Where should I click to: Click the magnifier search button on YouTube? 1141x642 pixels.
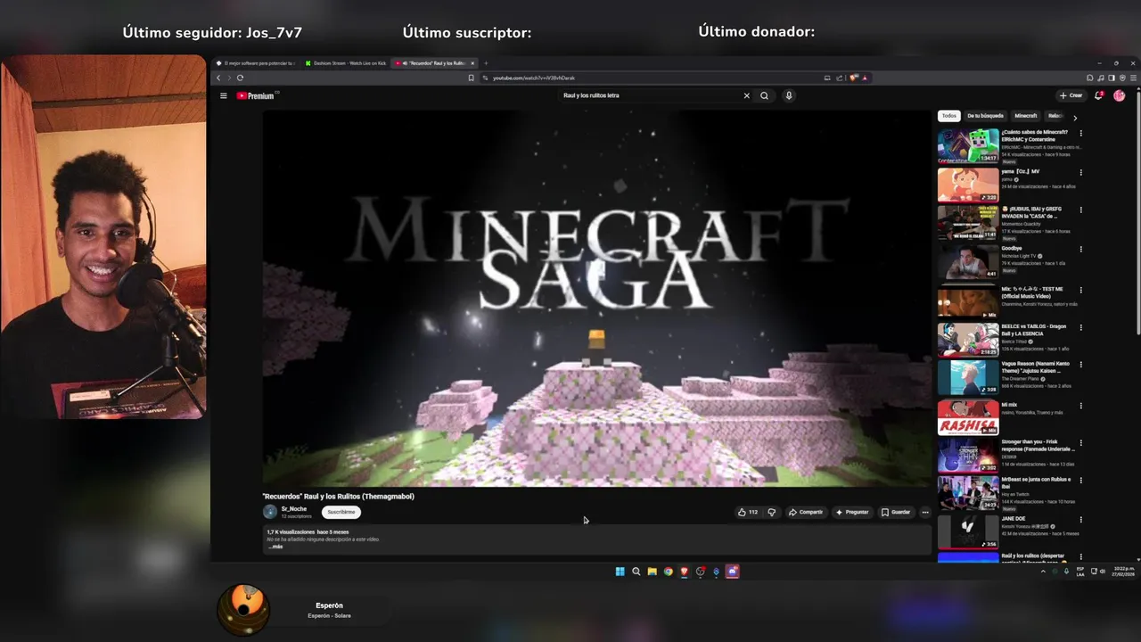[764, 95]
